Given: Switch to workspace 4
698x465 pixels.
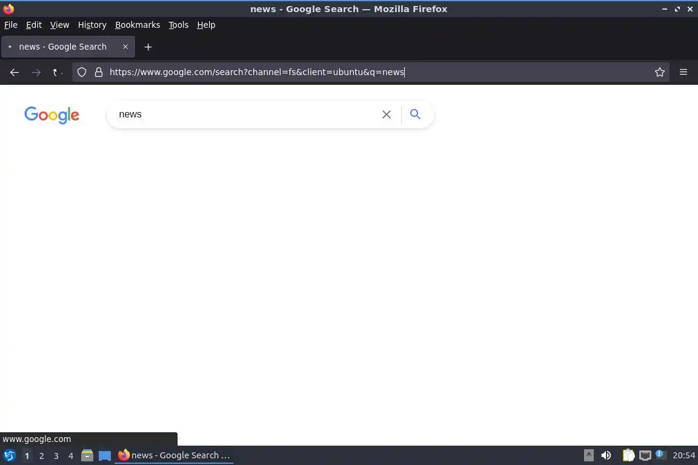Looking at the screenshot, I should (x=71, y=456).
